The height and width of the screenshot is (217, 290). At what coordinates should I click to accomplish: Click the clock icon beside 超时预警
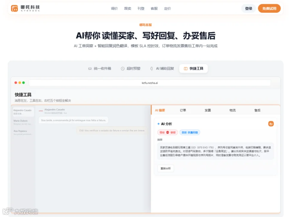point(123,69)
